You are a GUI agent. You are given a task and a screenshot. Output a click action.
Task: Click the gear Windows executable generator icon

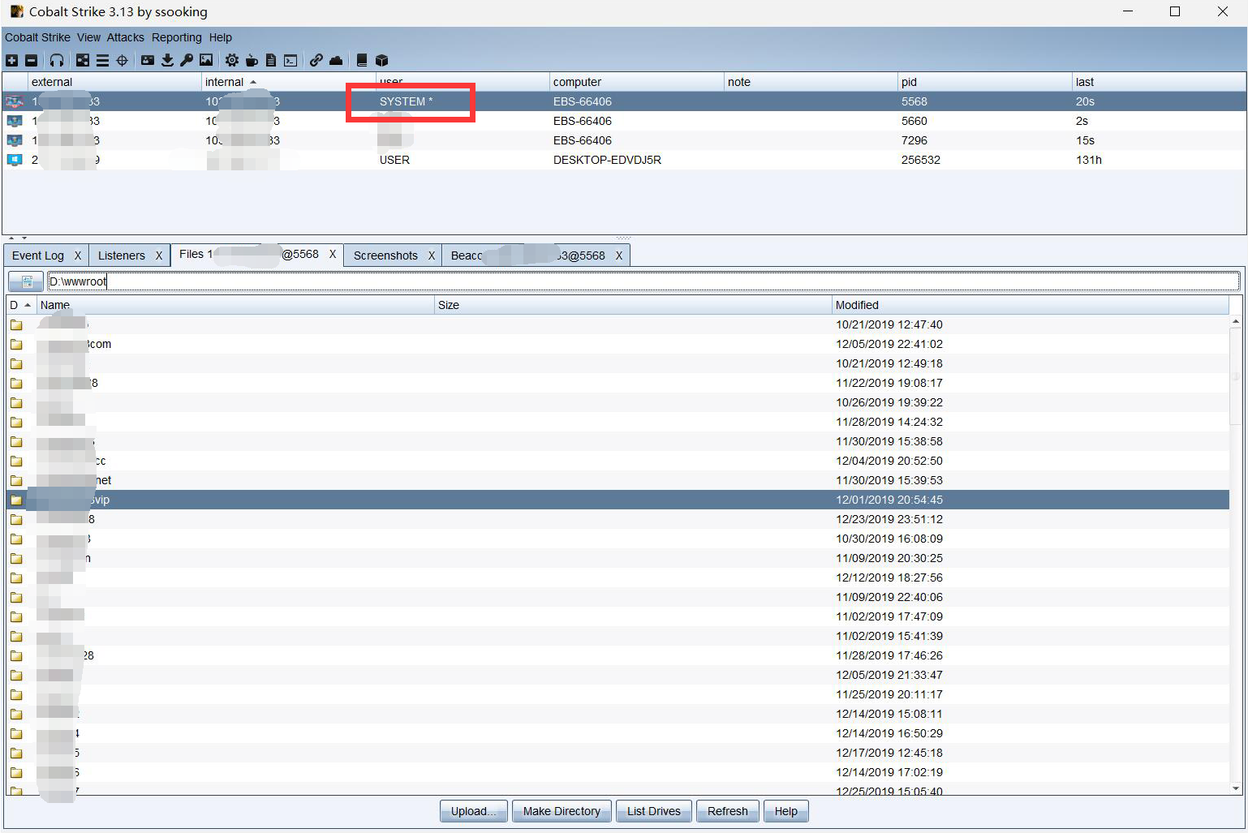click(x=232, y=60)
